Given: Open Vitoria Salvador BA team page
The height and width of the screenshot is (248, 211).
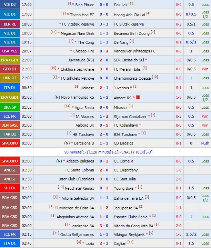Looking at the screenshot, I should [78, 198].
